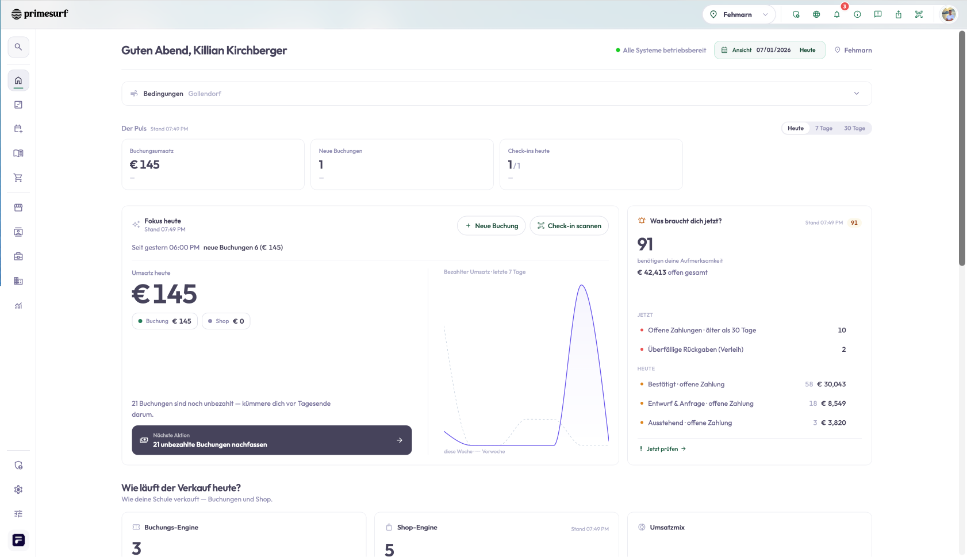Image resolution: width=967 pixels, height=557 pixels.
Task: Expand the Bedingungen Gollendorf panel
Action: tap(497, 94)
